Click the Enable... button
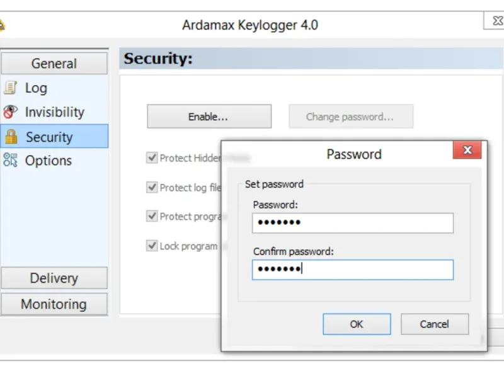The height and width of the screenshot is (378, 504). [x=209, y=117]
